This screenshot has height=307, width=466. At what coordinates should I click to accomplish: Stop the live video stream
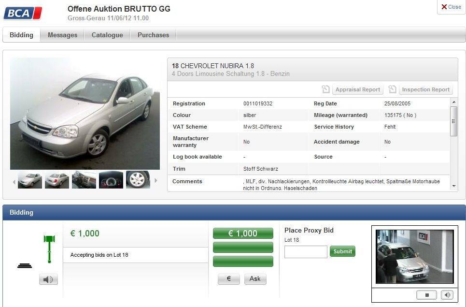426,295
